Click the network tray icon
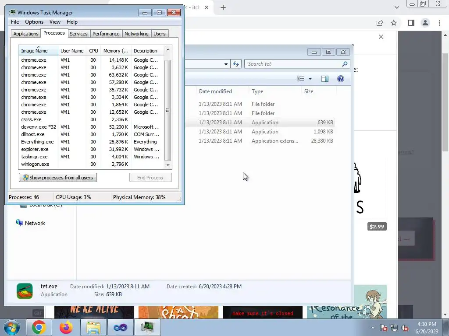Image resolution: width=449 pixels, height=336 pixels. [394, 328]
